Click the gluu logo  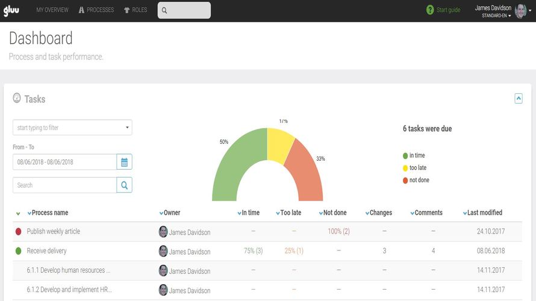(11, 11)
